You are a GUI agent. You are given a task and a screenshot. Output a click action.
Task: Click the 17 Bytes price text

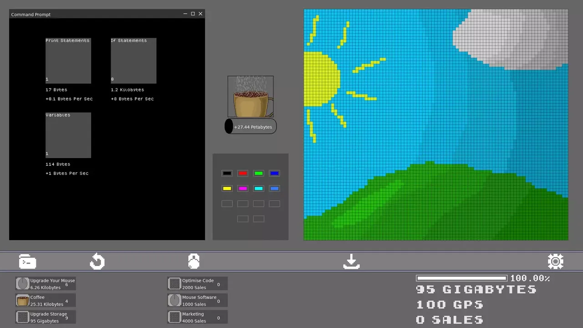point(56,90)
